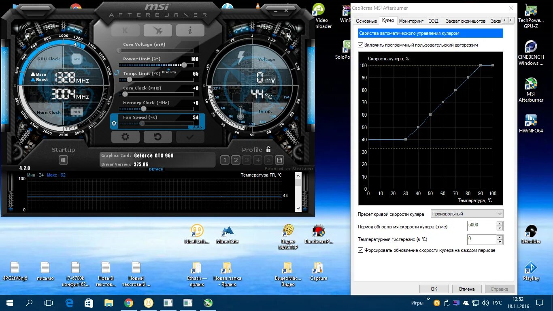Click the Power Limit slider handle

pos(184,65)
